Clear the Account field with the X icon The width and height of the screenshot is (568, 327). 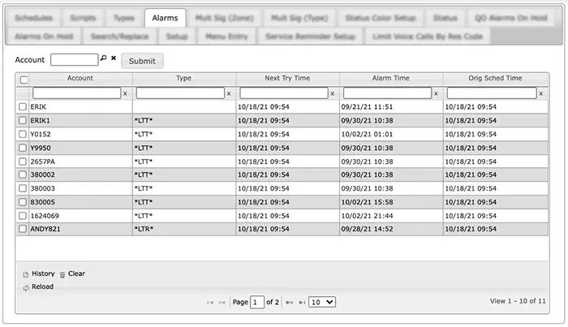coord(114,58)
